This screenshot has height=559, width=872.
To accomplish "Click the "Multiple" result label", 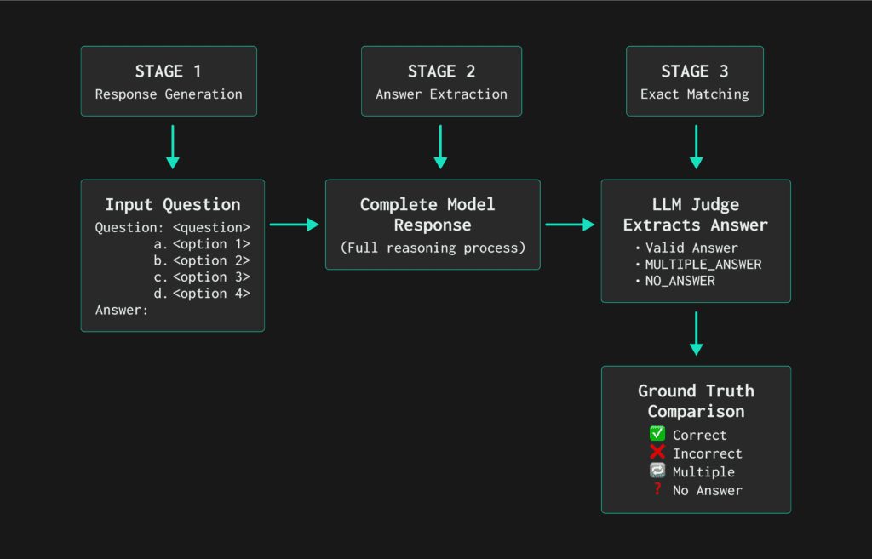I will pyautogui.click(x=703, y=471).
